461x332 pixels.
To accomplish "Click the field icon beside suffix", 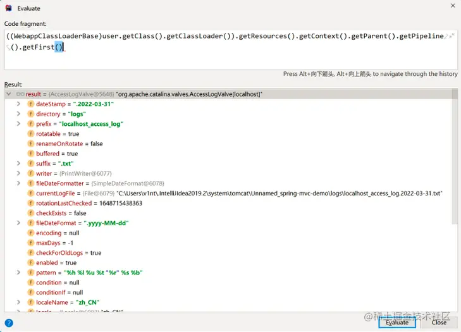I will 30,163.
